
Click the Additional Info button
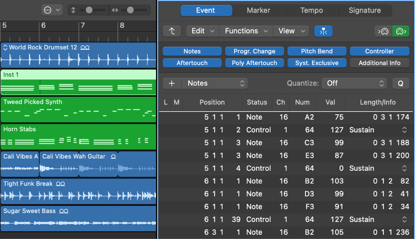tap(379, 63)
